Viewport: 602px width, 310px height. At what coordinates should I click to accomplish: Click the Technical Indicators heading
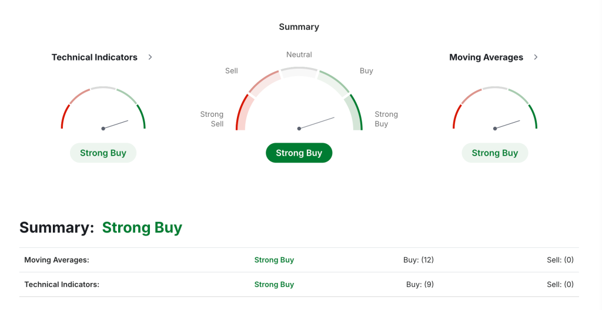95,57
